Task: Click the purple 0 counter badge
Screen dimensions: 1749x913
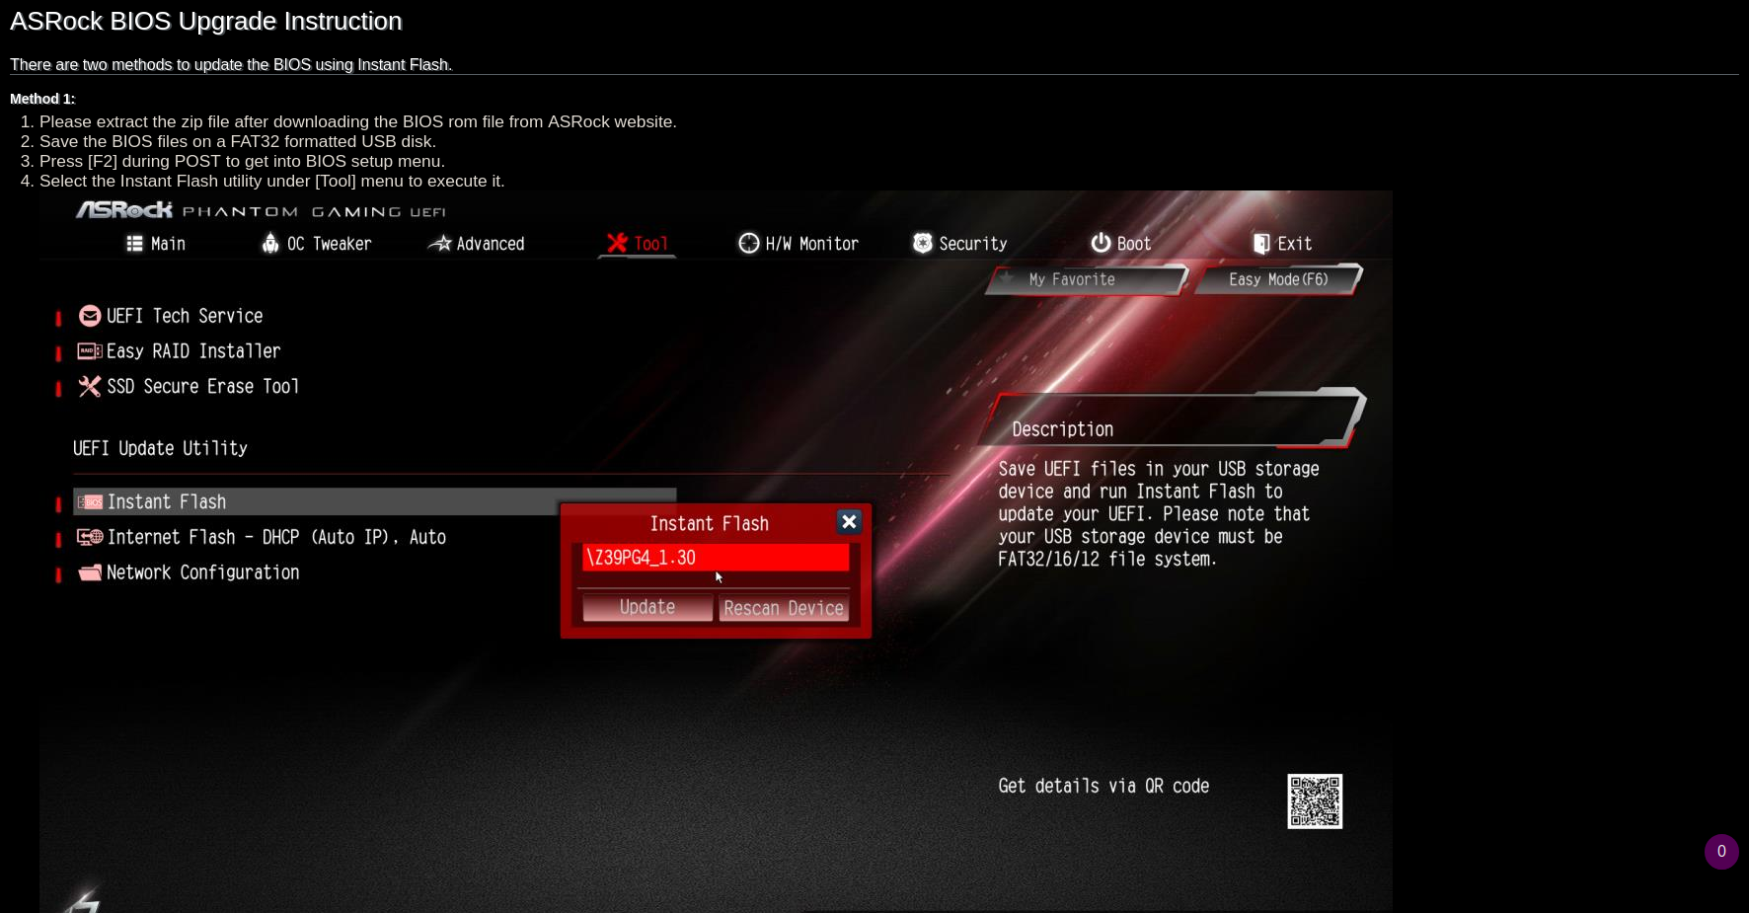Action: 1721,852
